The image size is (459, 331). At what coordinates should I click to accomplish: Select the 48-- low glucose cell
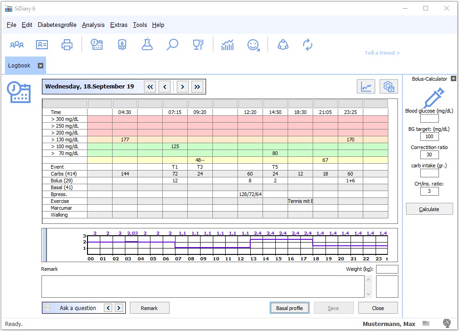pyautogui.click(x=200, y=160)
